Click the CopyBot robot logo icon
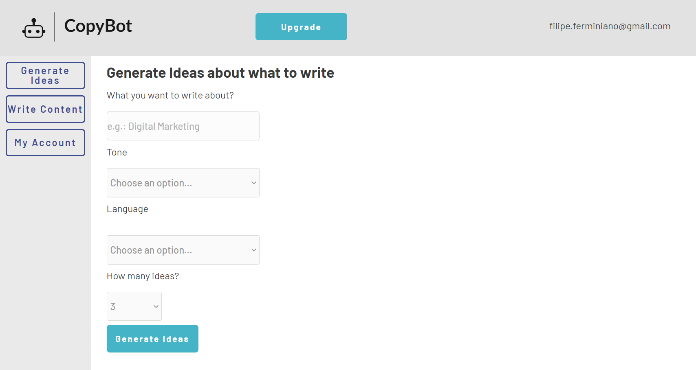 tap(34, 28)
